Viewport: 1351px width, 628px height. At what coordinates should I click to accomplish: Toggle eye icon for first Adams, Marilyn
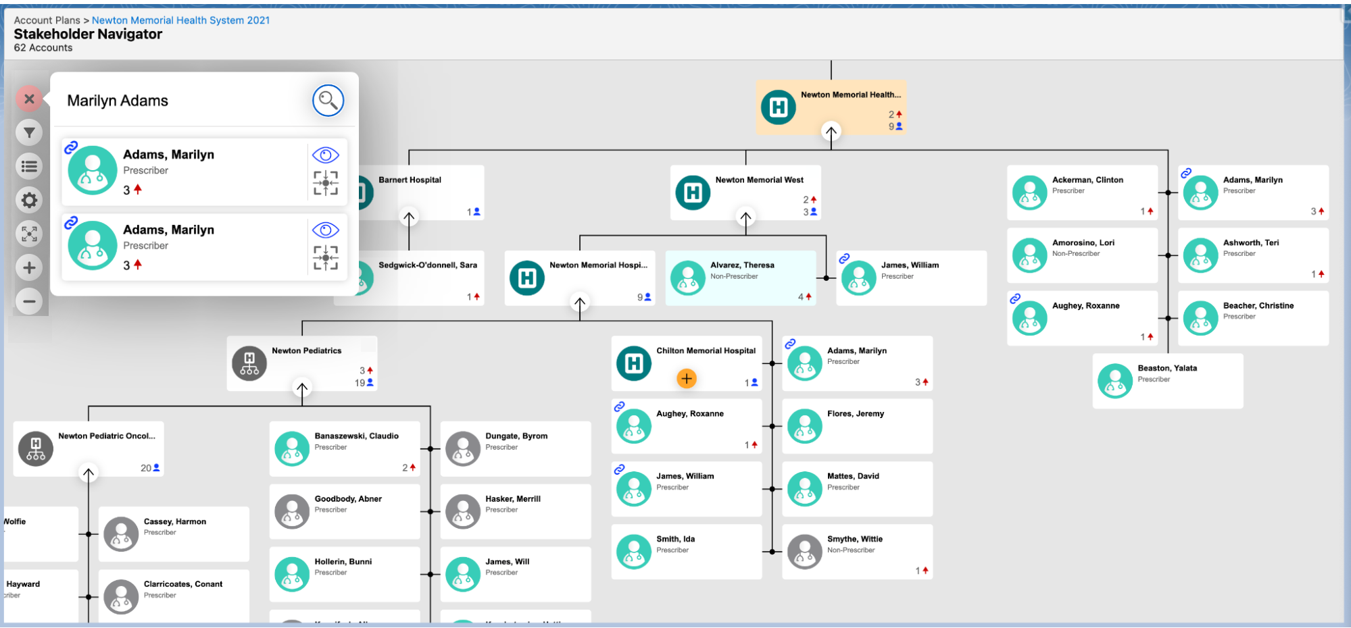pyautogui.click(x=325, y=155)
